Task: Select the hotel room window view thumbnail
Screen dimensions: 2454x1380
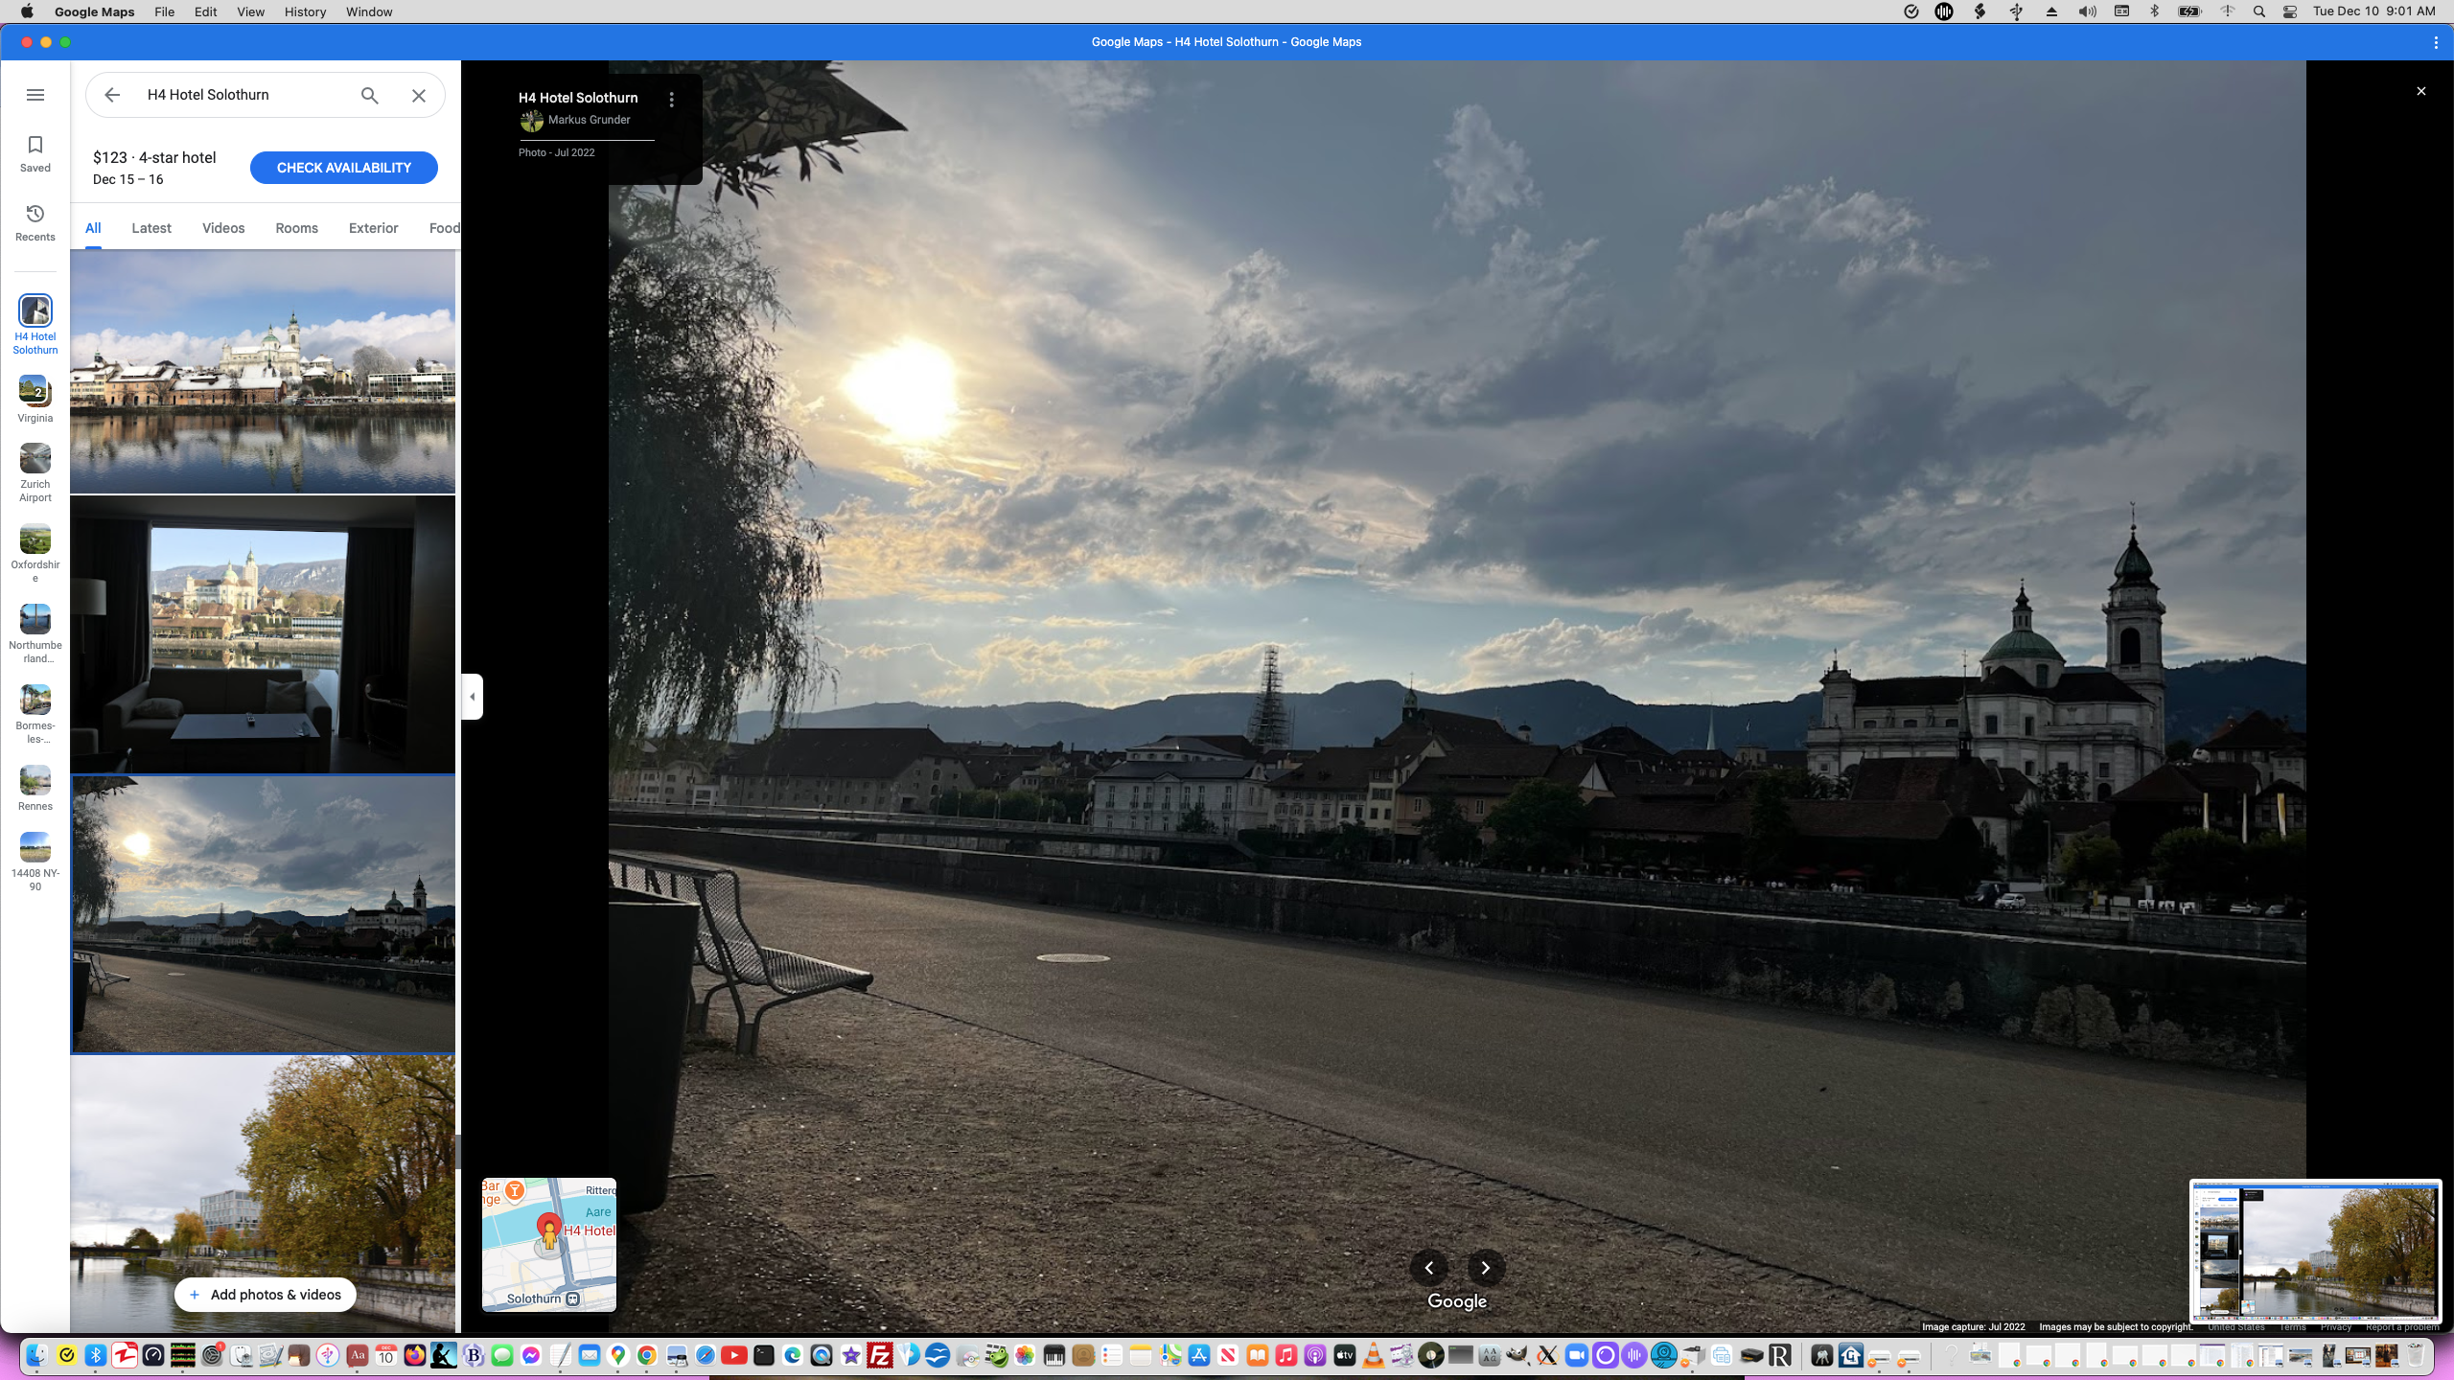Action: pyautogui.click(x=263, y=633)
